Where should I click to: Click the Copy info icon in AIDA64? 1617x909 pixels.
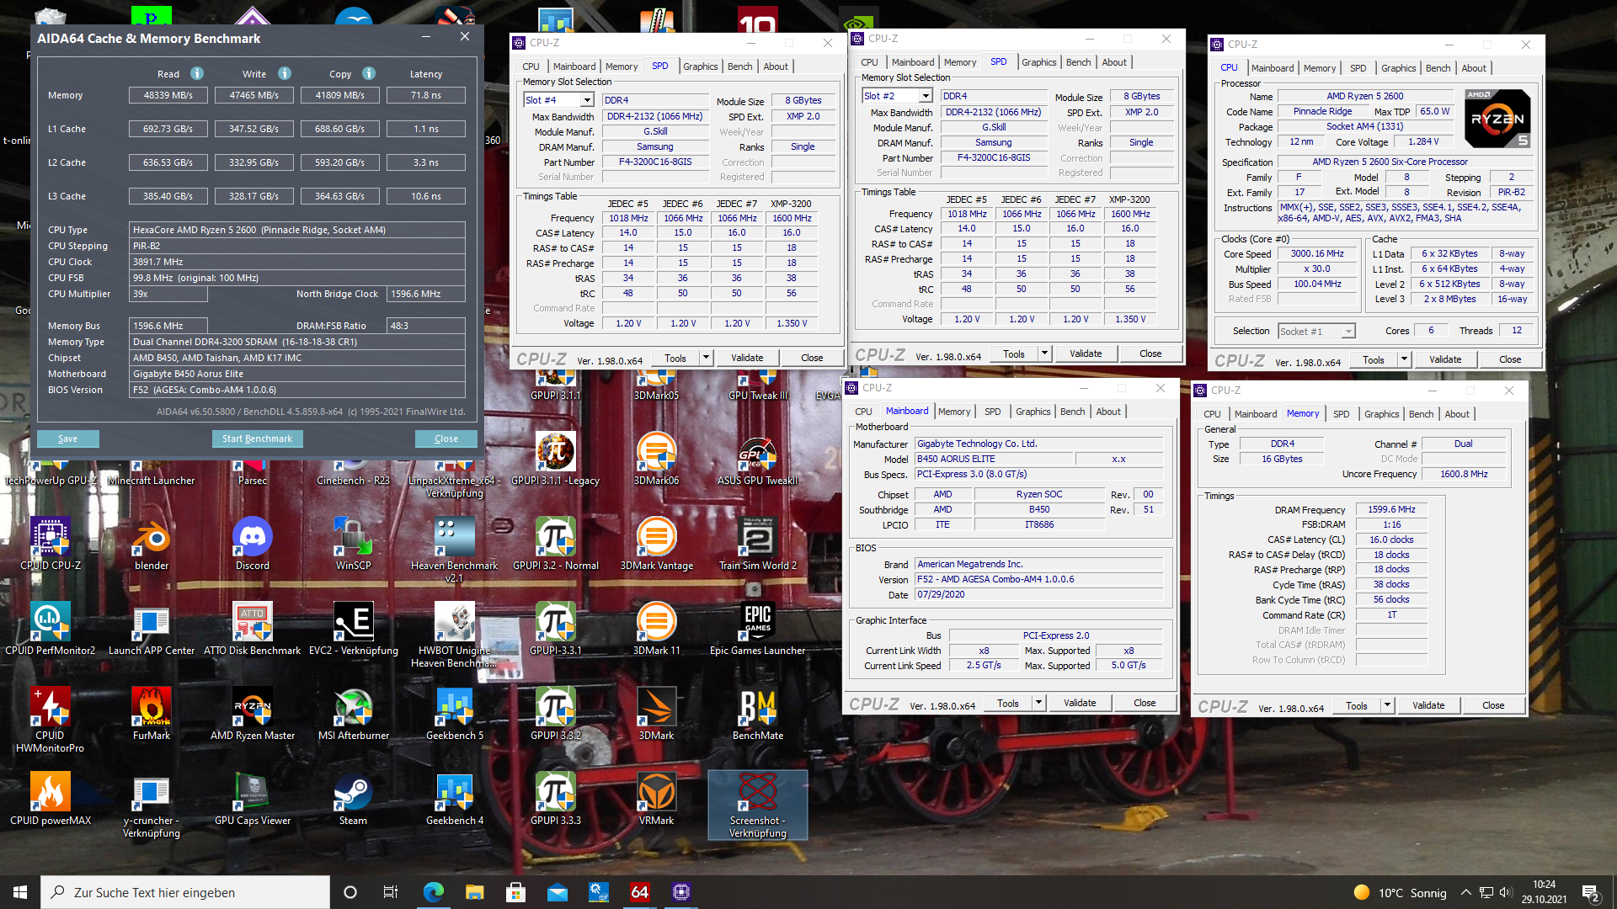[369, 73]
